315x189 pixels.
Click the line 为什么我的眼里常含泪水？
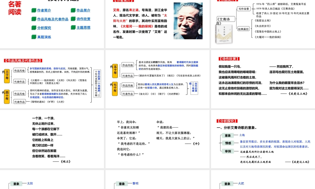(287, 83)
